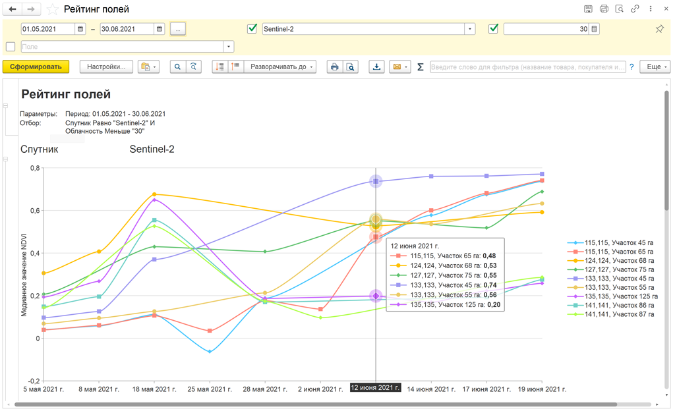Expand the Sentinel-2 satellite dropdown
Image resolution: width=675 pixels, height=413 pixels.
pos(469,29)
